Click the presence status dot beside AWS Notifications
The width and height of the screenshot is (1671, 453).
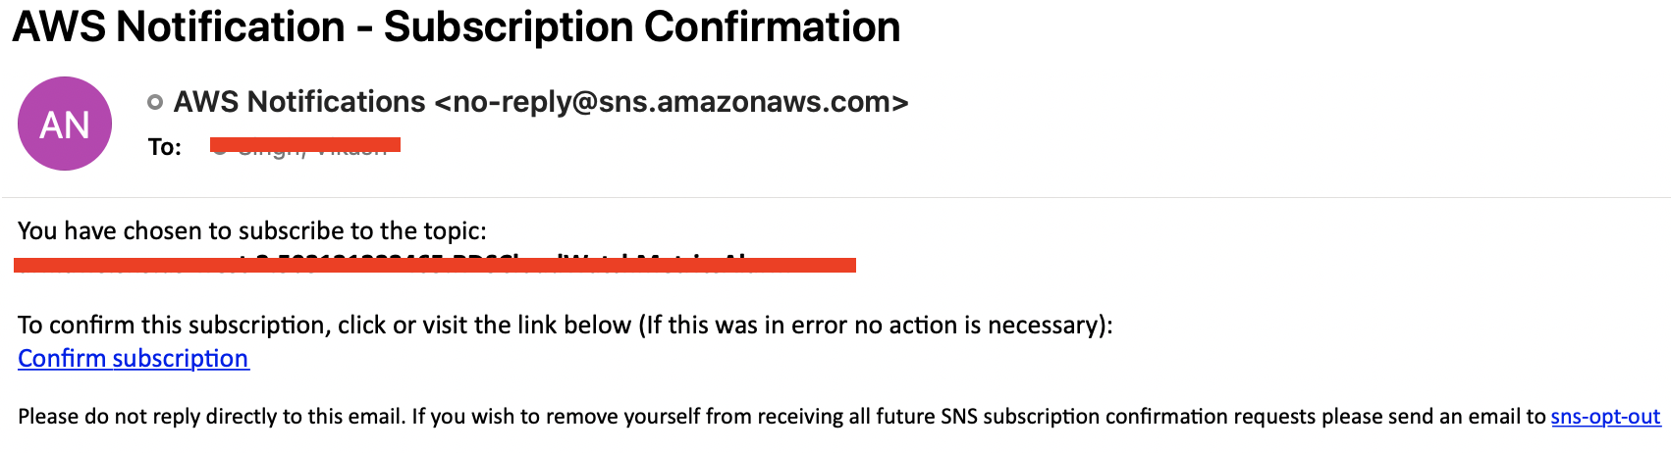coord(155,102)
